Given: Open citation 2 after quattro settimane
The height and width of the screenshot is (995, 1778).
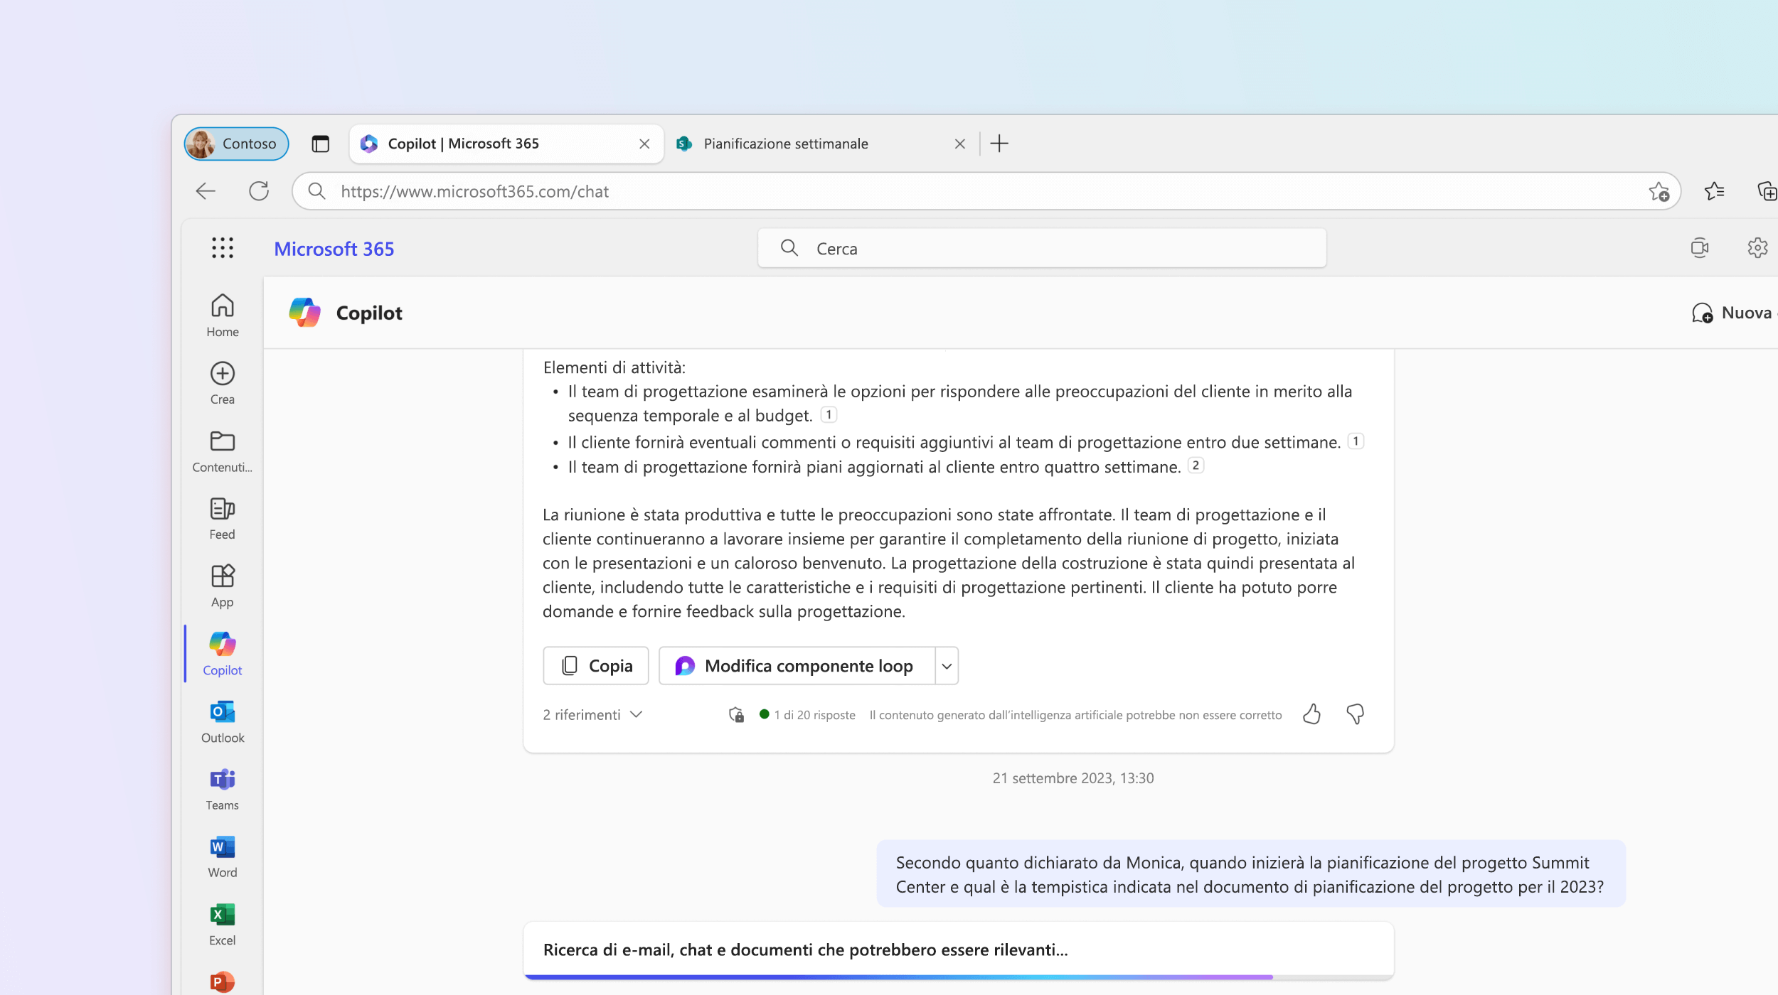Looking at the screenshot, I should (x=1196, y=466).
